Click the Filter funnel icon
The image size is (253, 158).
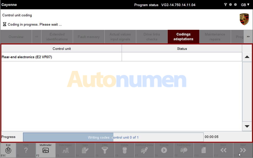(105, 150)
